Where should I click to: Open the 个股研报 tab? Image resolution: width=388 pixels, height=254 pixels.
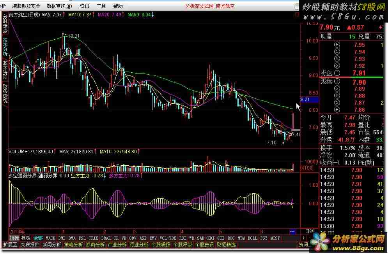click(x=161, y=244)
